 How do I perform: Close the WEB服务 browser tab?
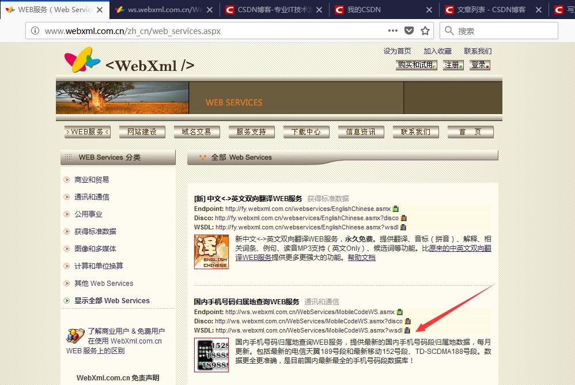[x=99, y=10]
